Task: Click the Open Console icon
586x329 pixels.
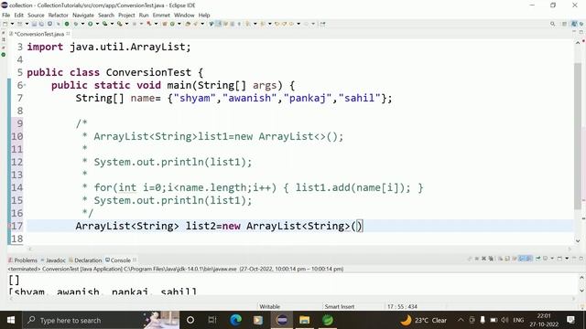Action: [x=559, y=259]
